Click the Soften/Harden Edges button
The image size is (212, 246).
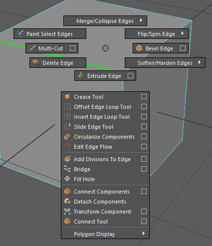tap(165, 63)
